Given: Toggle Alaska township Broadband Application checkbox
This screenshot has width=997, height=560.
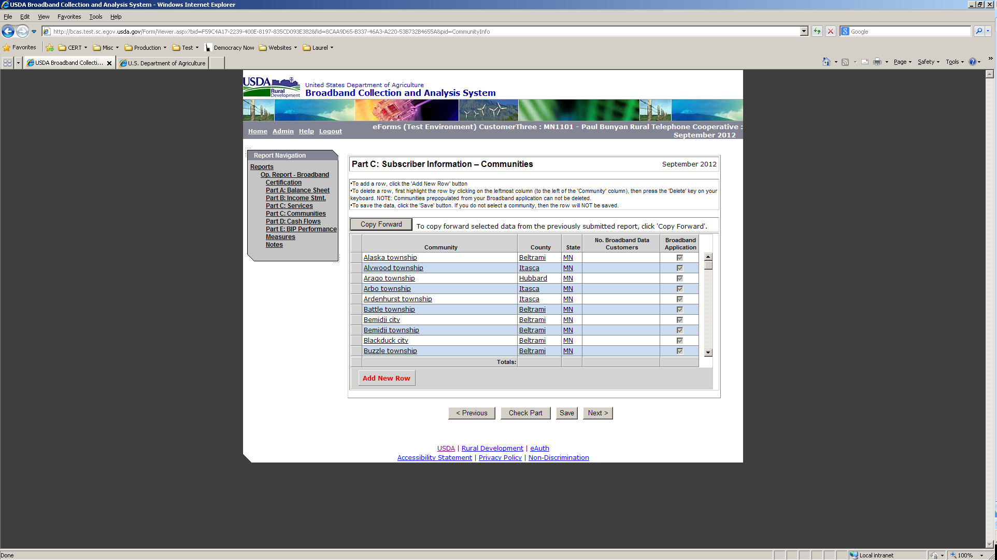Looking at the screenshot, I should pos(679,258).
